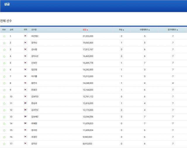Favorite the star for rank 1 이선영2
Image resolution: width=187 pixels, height=148 pixels.
[x=4, y=36]
